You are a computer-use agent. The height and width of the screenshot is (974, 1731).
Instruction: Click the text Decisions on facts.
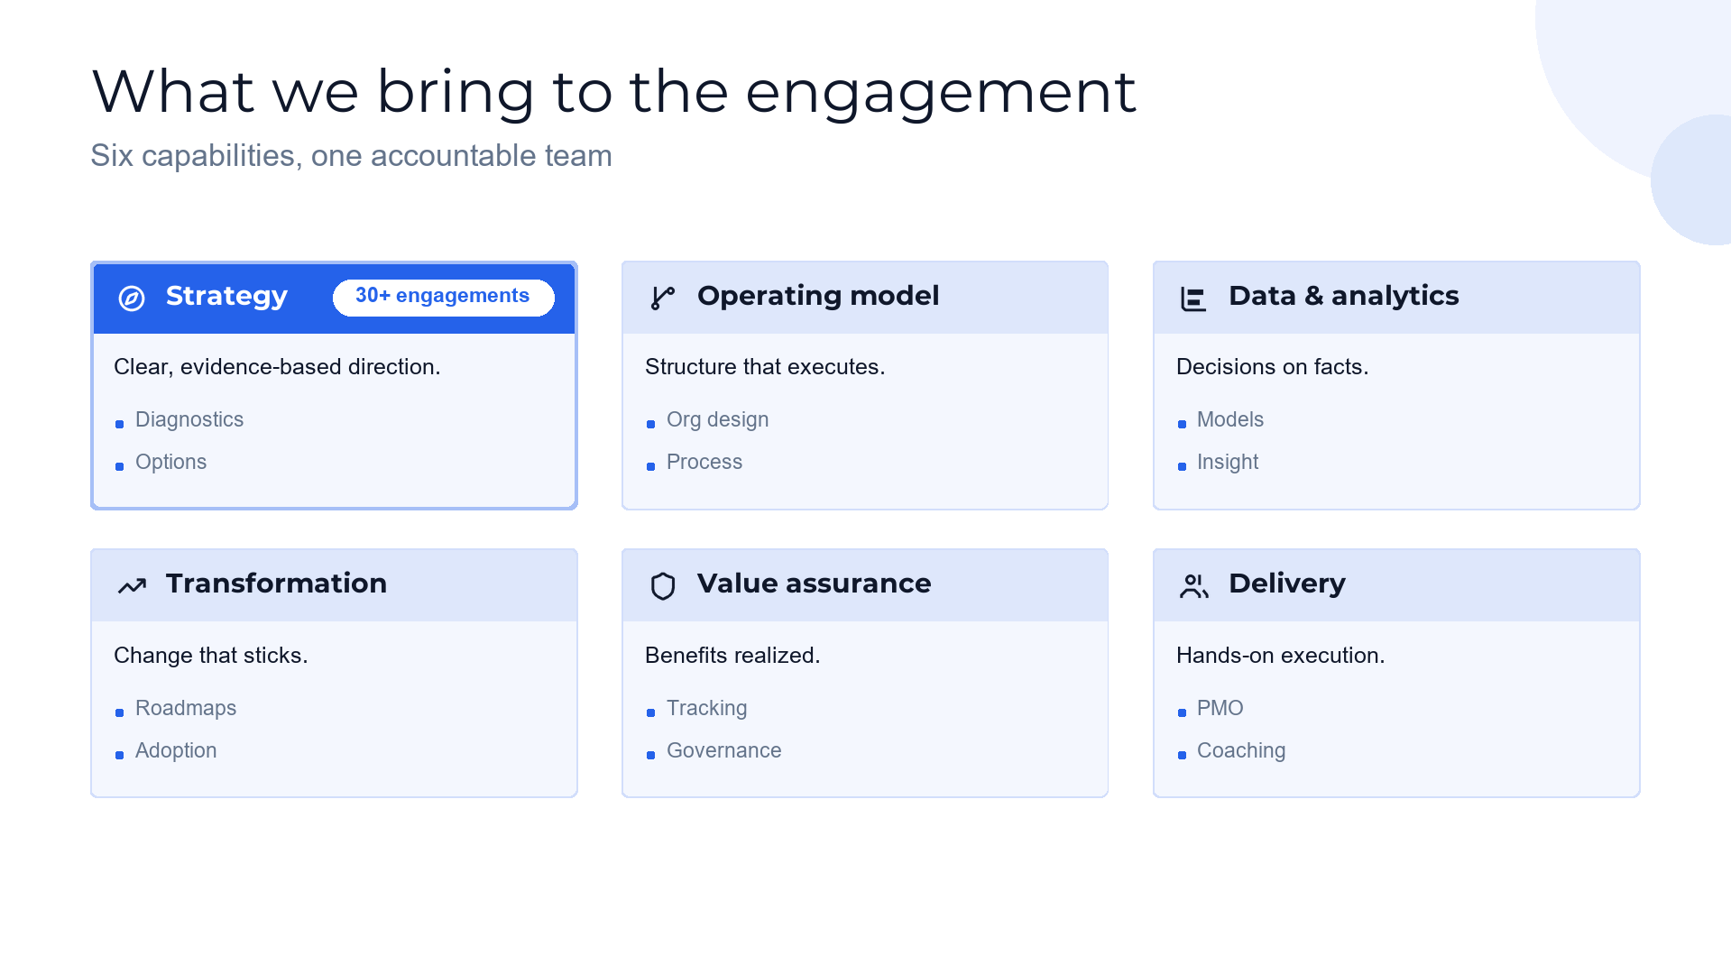1272,367
